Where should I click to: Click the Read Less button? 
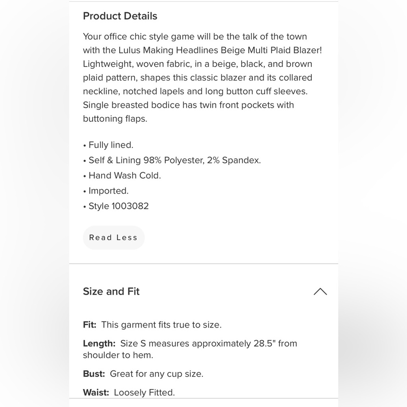pyautogui.click(x=114, y=238)
